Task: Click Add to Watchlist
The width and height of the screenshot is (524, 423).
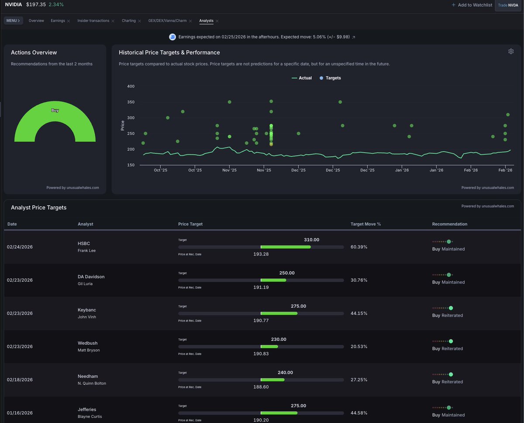Action: pos(472,5)
